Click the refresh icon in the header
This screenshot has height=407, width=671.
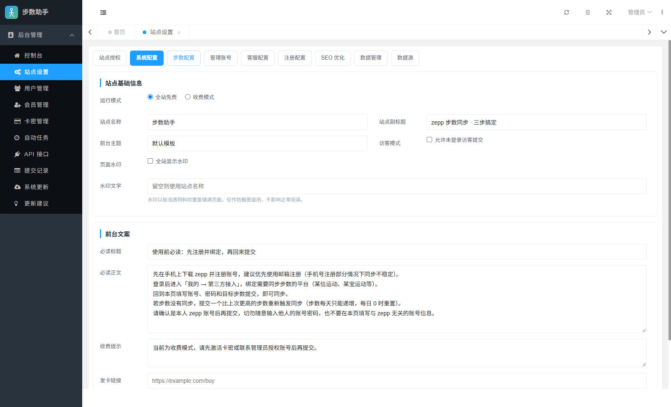pos(567,12)
